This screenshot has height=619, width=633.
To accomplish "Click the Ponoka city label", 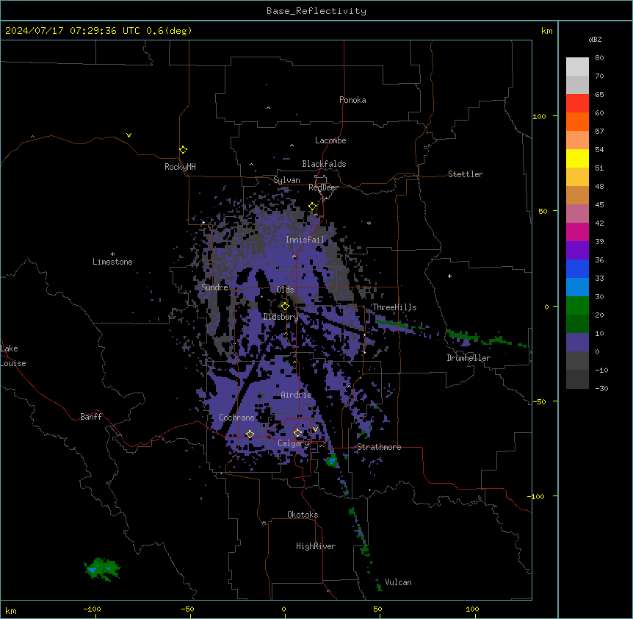I will pyautogui.click(x=352, y=100).
